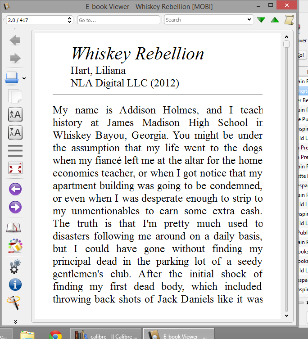
Task: Go to next page purple arrow
Action: 15,207
